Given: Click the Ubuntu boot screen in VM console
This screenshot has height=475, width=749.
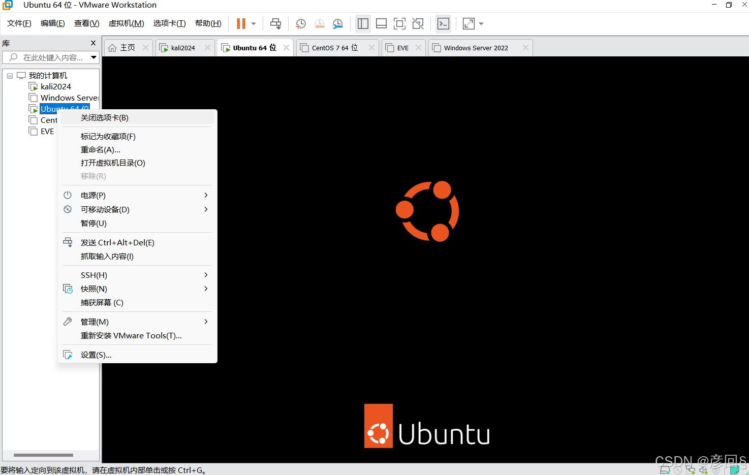Looking at the screenshot, I should 425,260.
